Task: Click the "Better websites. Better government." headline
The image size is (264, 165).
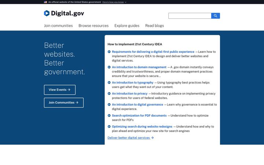Action: (65, 58)
